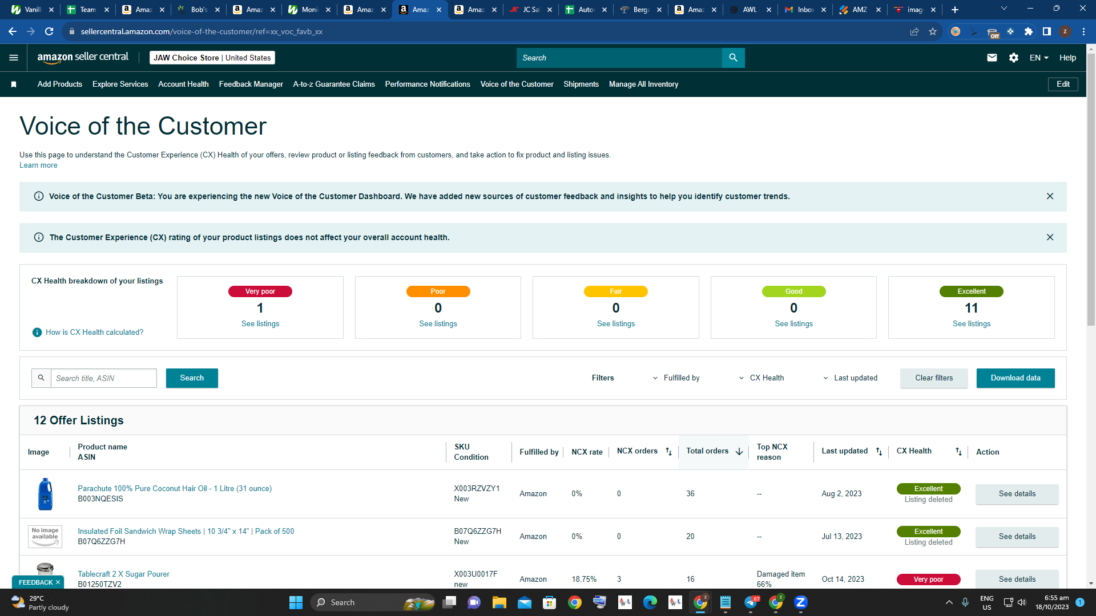
Task: Show hidden system tray icons
Action: tap(949, 602)
